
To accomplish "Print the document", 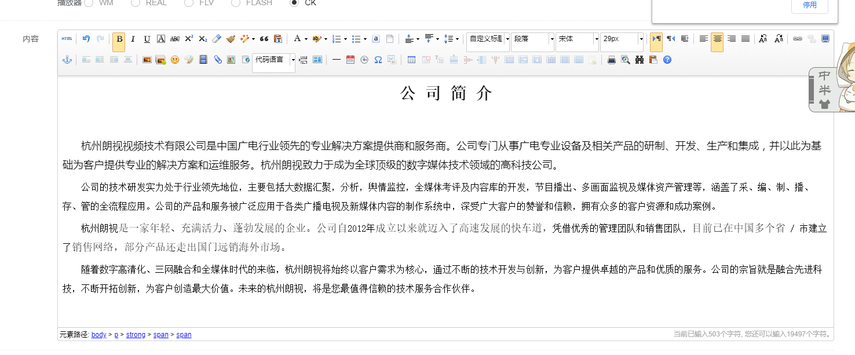I will (611, 60).
